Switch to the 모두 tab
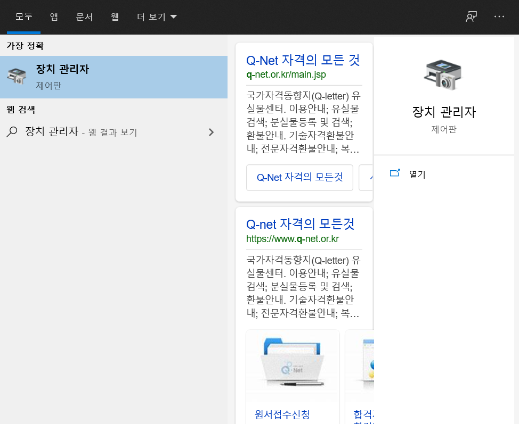519x424 pixels. (x=24, y=16)
